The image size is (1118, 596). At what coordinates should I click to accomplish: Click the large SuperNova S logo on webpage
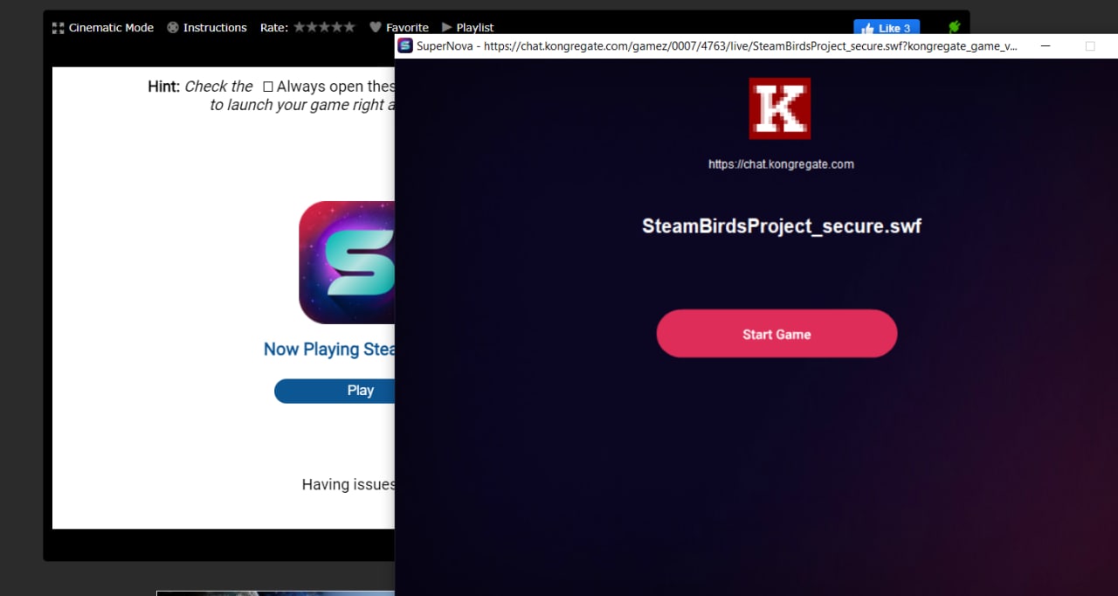(347, 262)
